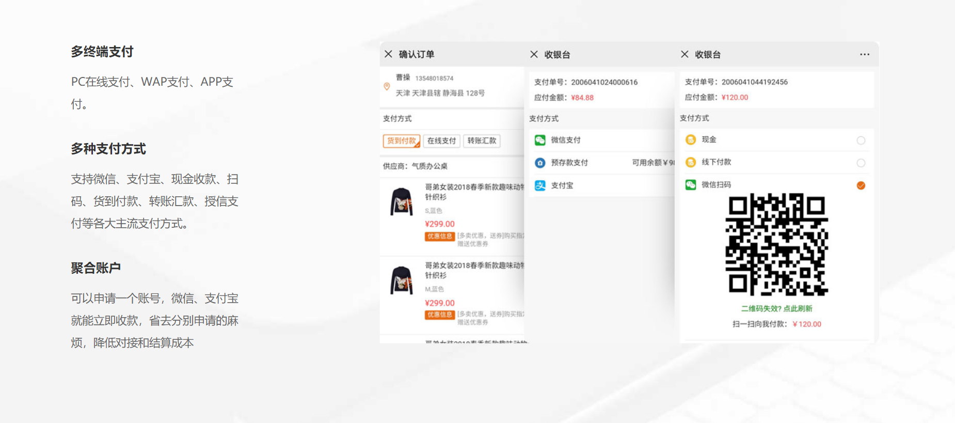Image resolution: width=955 pixels, height=423 pixels.
Task: Choose the 预存款支付 payment row
Action: tap(601, 163)
